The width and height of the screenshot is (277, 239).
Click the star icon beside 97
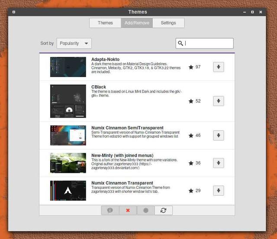coord(191,67)
